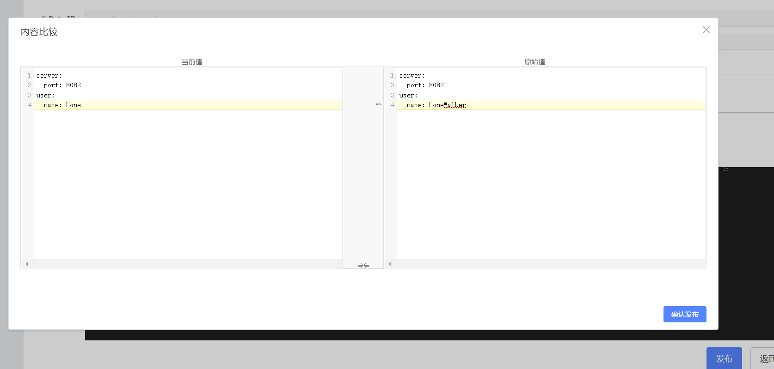Screen dimensions: 774x369
Task: Close the 内容比较 dialog
Action: coord(706,30)
